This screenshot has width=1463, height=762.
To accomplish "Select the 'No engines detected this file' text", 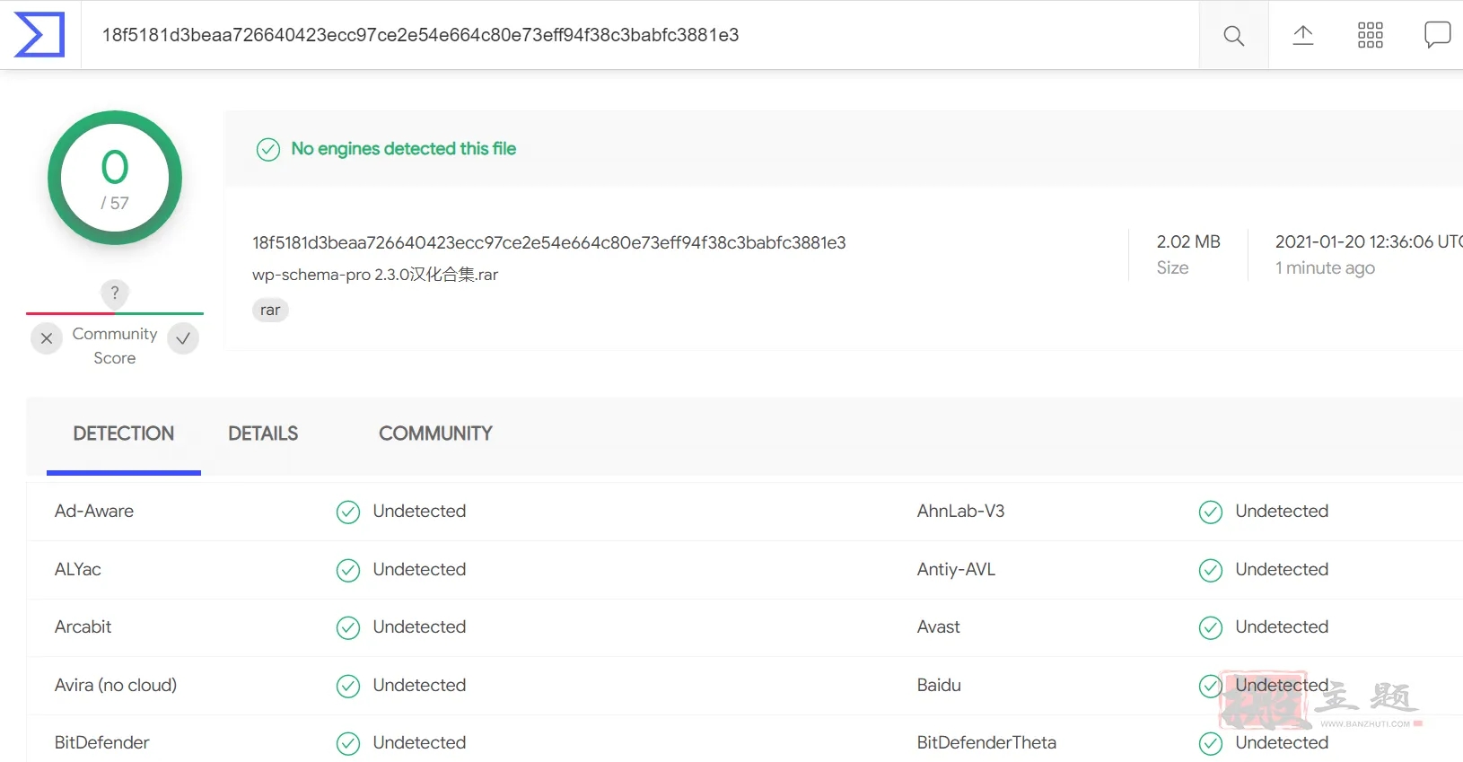I will pos(404,149).
